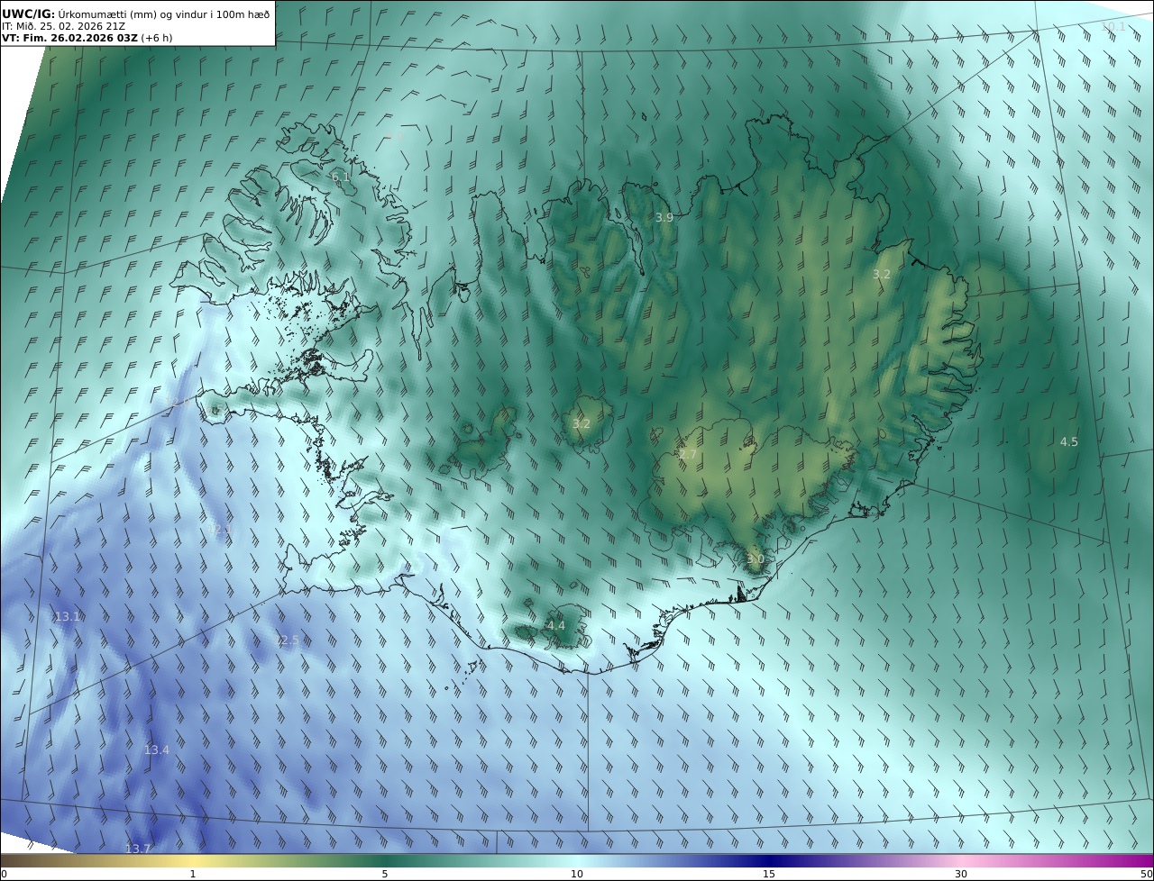Click the light pink segment of the color scale

click(961, 861)
